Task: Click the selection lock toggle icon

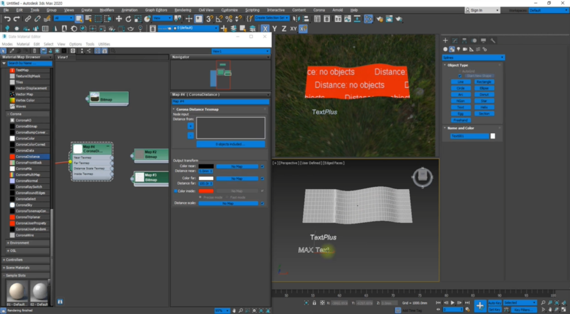Action: pyautogui.click(x=315, y=303)
